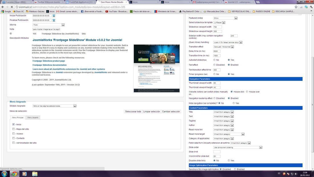Viewport: 314px width, 177px height.
Task: Open the Matduoc-Galyleo bookmark
Action: (x=35, y=11)
